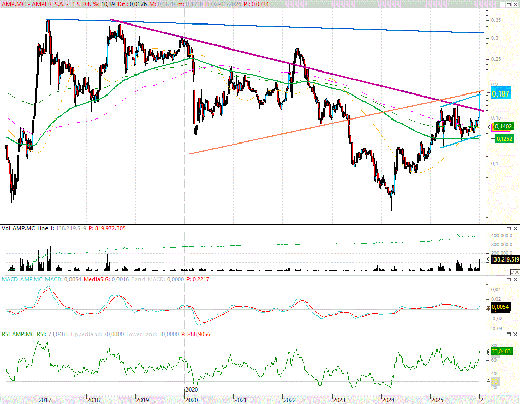This screenshot has width=520, height=404.
Task: Click the P: 819.972.305 volume value
Action: [107, 228]
